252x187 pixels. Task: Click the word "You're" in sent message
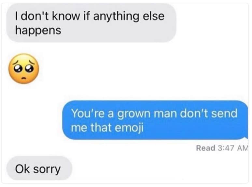point(88,113)
